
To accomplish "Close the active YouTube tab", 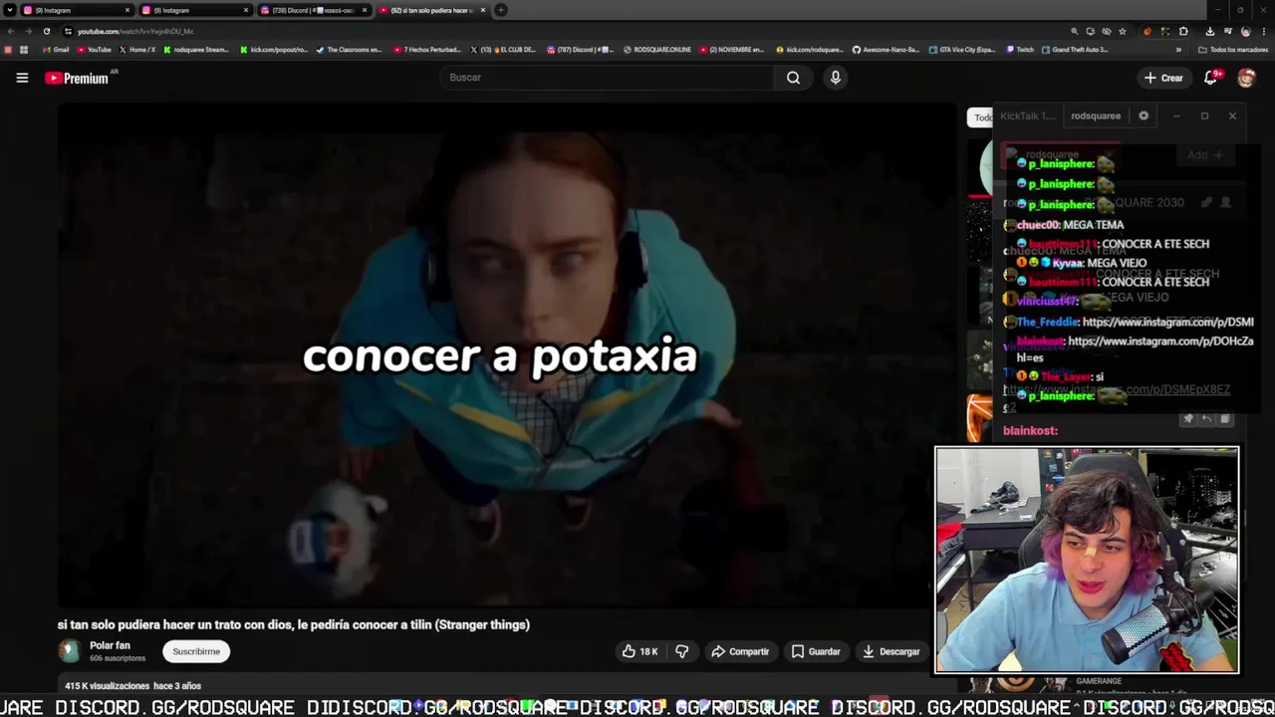I will [483, 10].
